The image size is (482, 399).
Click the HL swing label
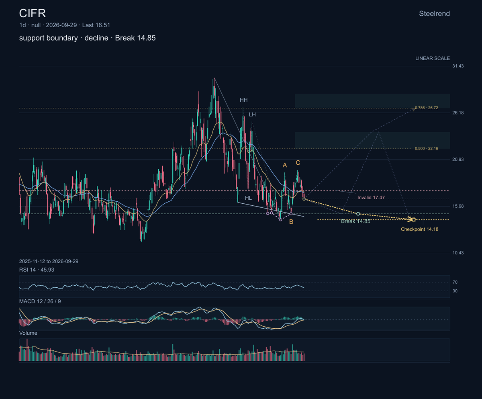click(248, 198)
